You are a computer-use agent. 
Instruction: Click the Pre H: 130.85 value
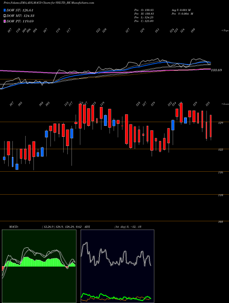click(x=144, y=14)
